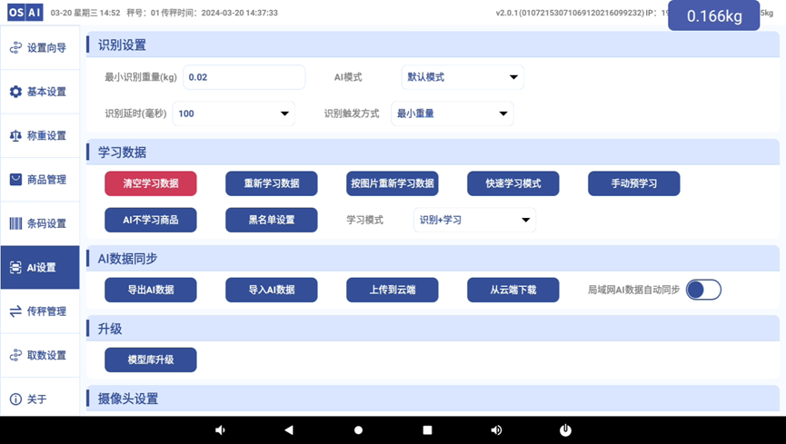Go to 商品管理 in the sidebar

(x=40, y=180)
